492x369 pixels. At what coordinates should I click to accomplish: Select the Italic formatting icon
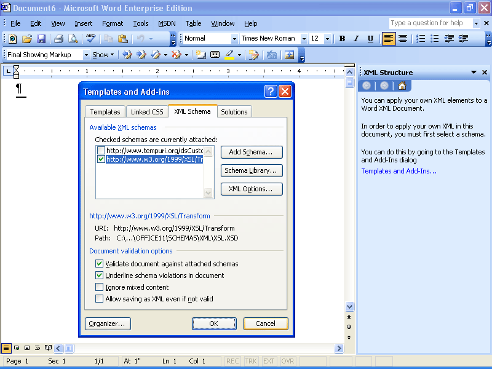pos(356,38)
